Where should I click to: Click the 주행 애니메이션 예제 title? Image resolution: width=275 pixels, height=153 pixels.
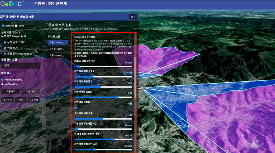tap(50, 4)
